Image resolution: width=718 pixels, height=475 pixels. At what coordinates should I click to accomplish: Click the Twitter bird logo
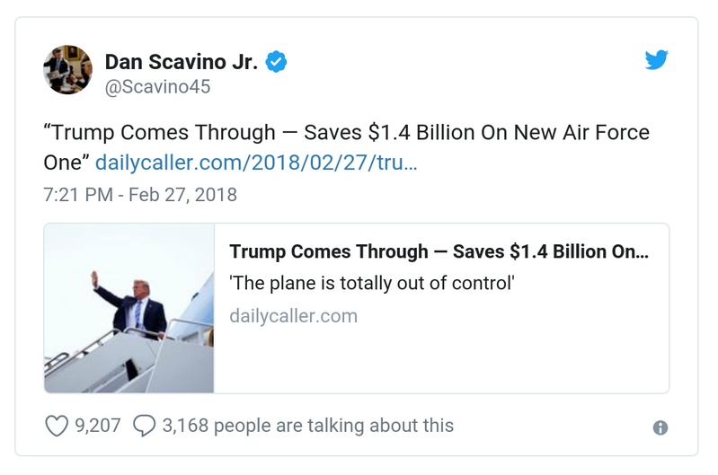(657, 61)
